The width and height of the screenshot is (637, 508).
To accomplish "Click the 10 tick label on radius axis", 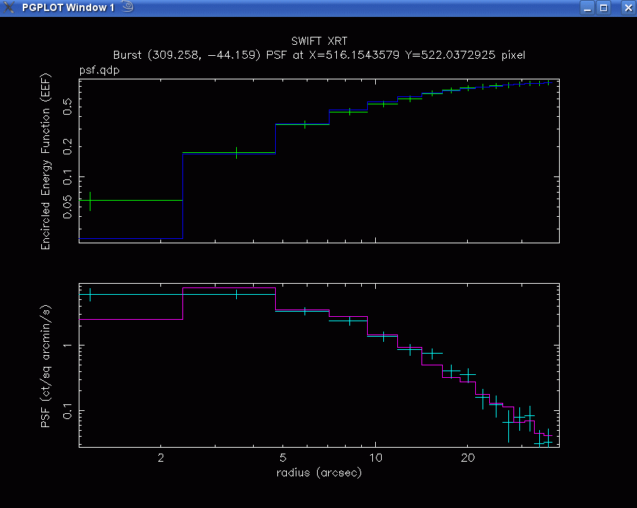I will coord(375,459).
